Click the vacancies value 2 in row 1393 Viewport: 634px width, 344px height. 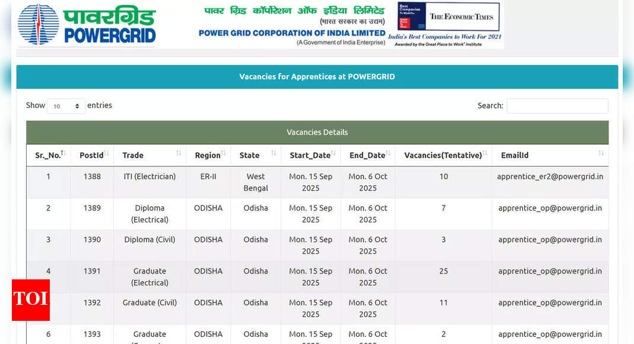pos(444,335)
